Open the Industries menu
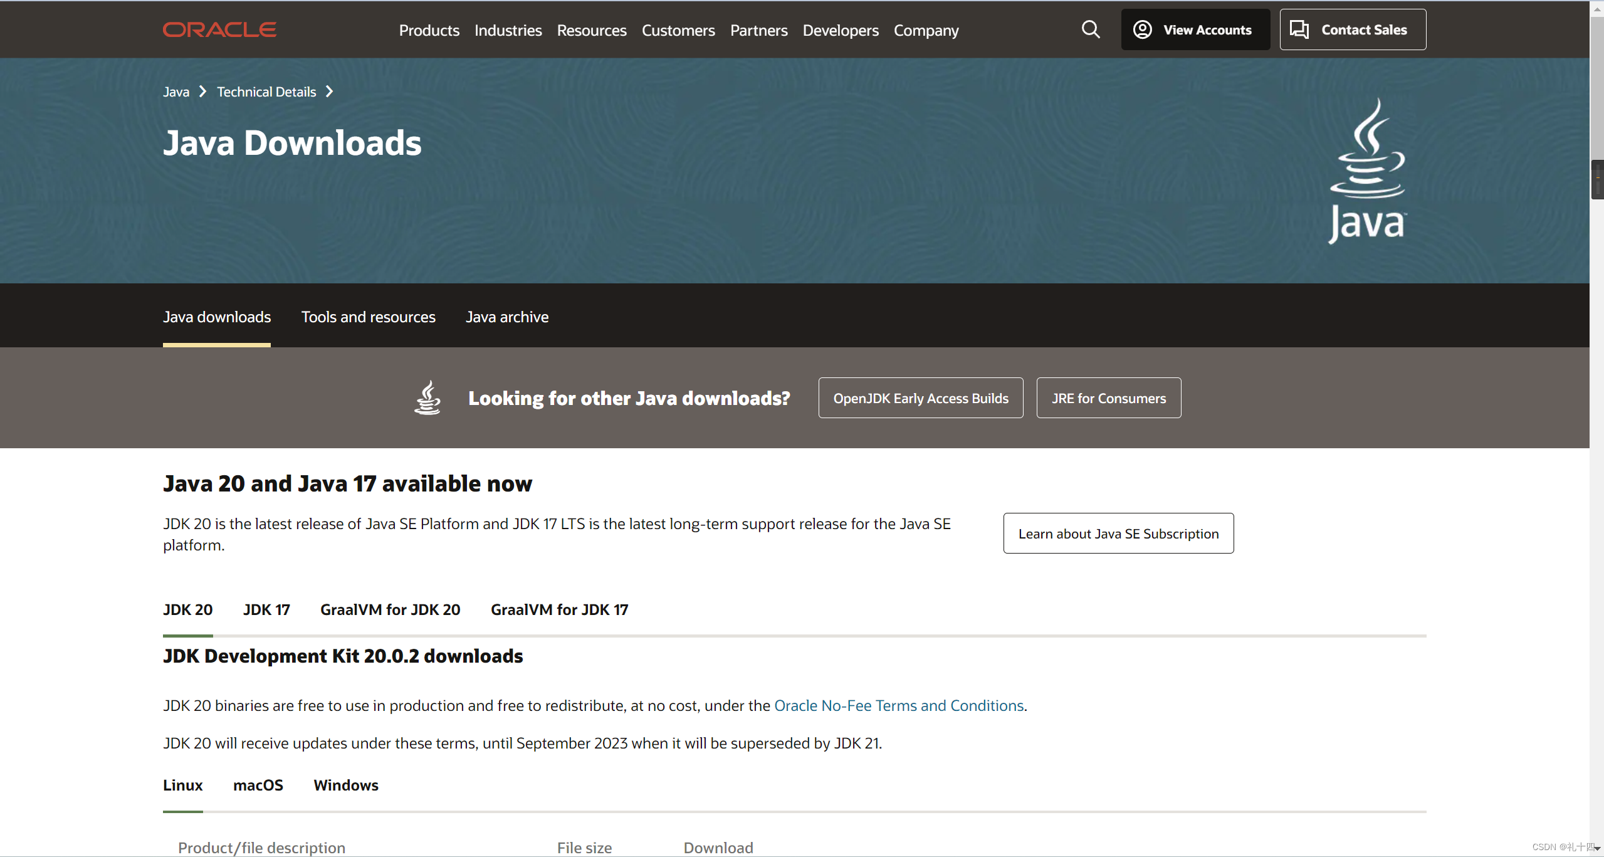Screen dimensions: 1604x857 pos(508,30)
